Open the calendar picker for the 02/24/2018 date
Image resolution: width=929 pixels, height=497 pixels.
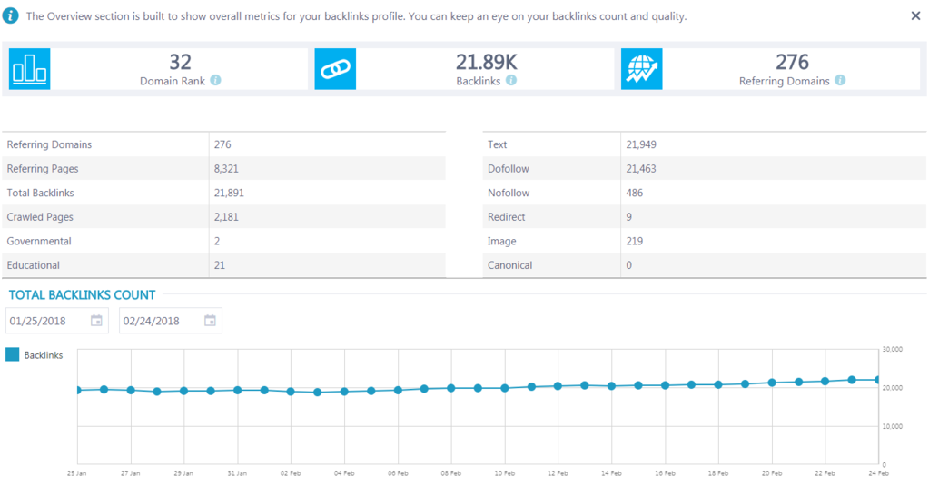[x=210, y=321]
